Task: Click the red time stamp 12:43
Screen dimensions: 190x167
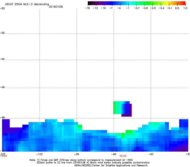Action: (x=123, y=156)
